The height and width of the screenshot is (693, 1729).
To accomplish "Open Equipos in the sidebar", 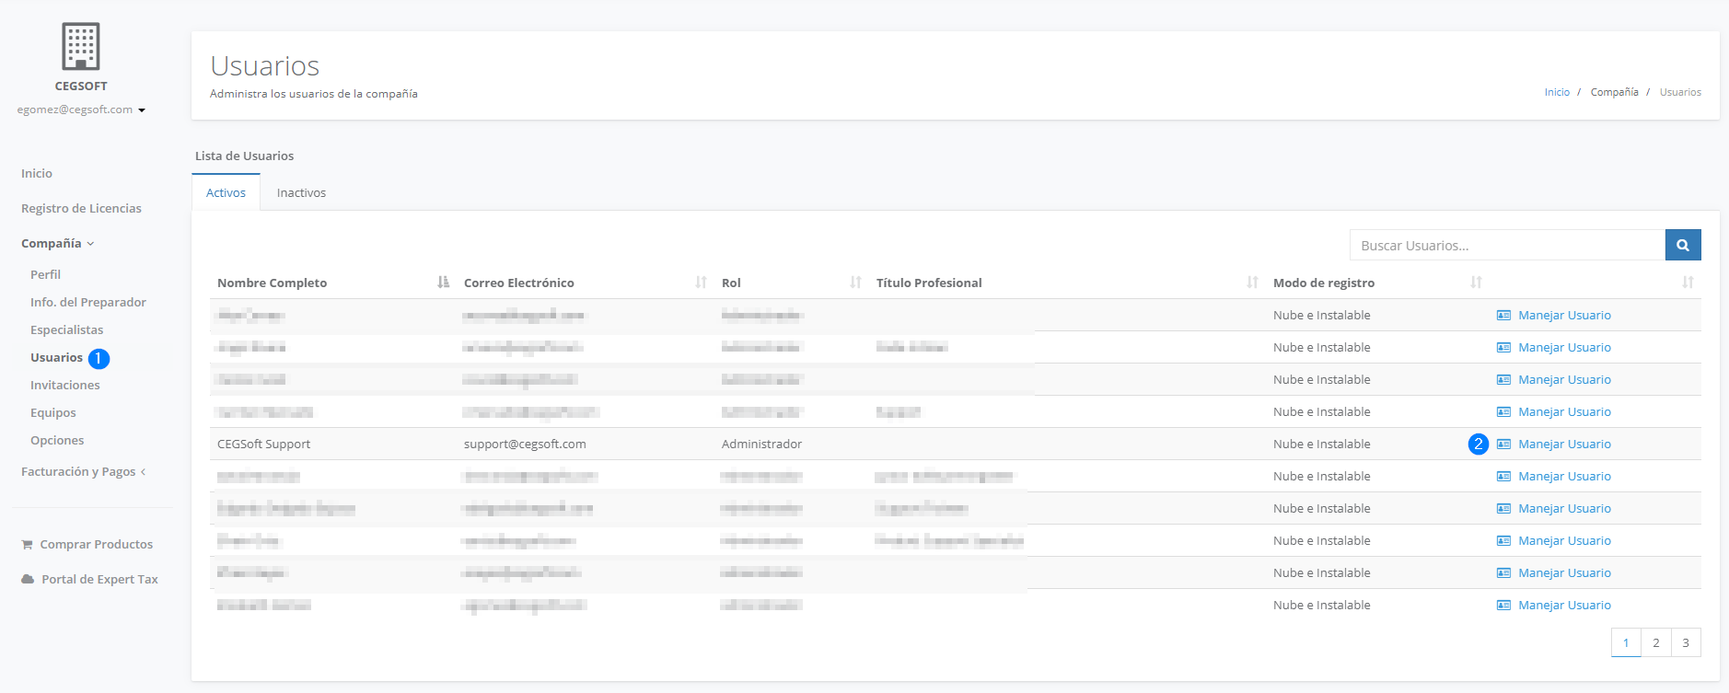I will 53,412.
